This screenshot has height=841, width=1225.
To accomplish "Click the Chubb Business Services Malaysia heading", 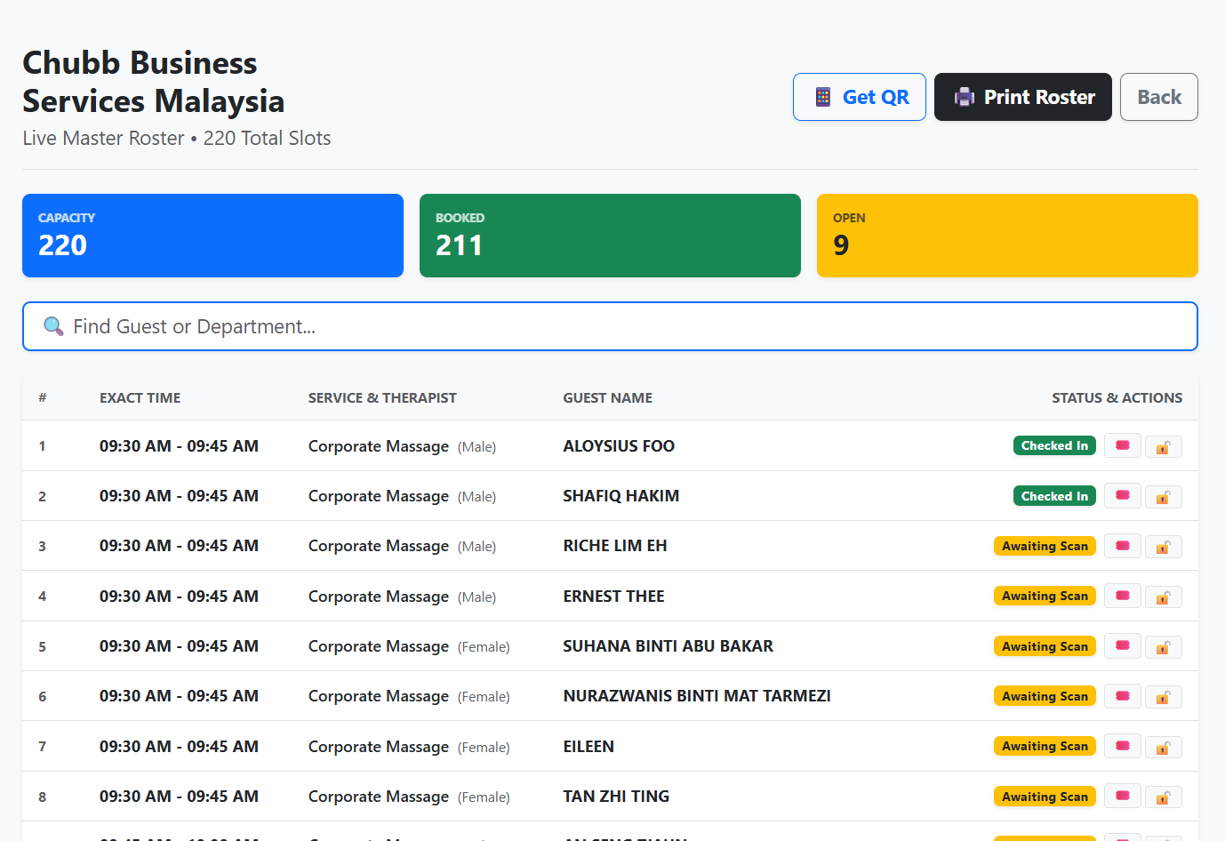I will (x=154, y=82).
